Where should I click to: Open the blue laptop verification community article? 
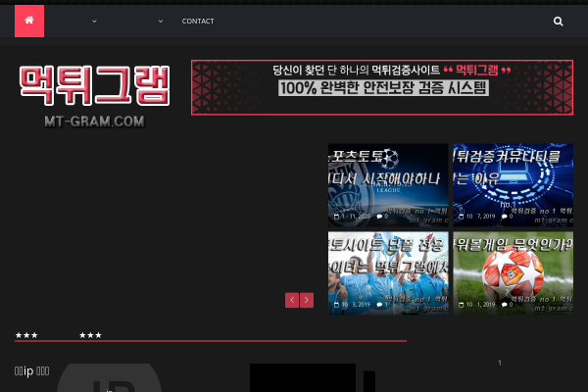(x=513, y=185)
